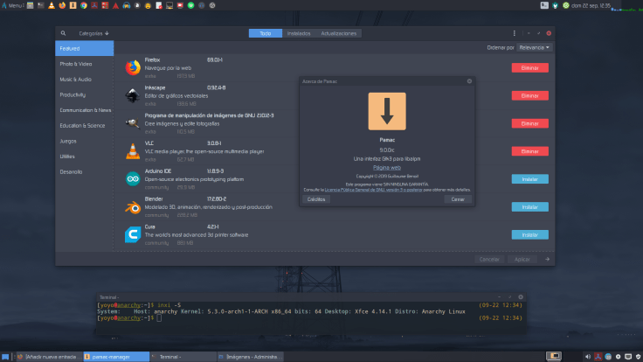Click the Blender logo in package list
Screen dimensions: 643x362
132,205
